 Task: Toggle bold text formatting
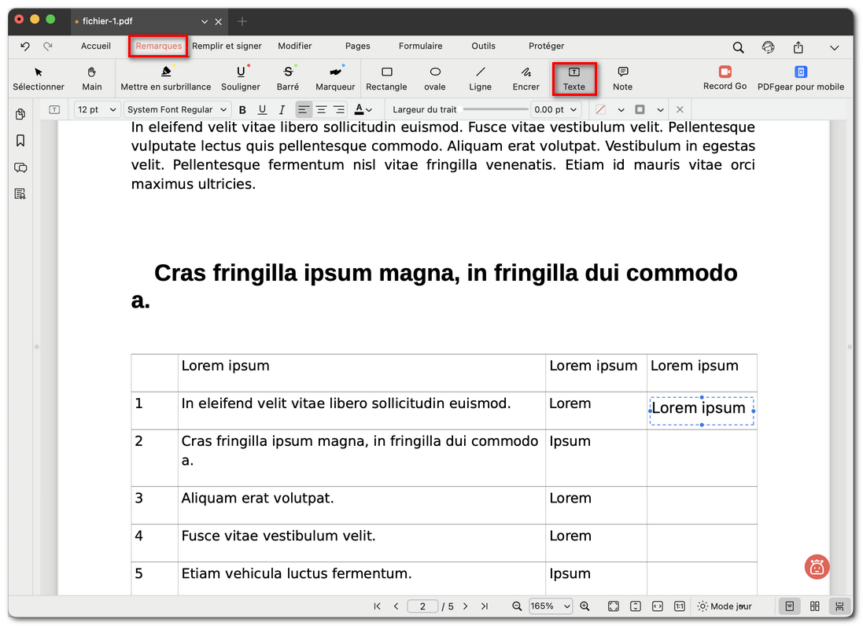point(242,109)
